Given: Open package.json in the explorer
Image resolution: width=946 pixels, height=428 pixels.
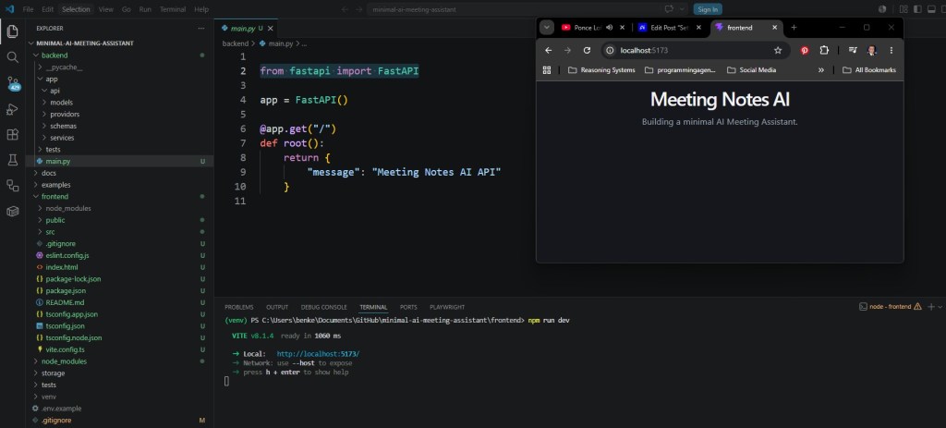Looking at the screenshot, I should click(66, 291).
